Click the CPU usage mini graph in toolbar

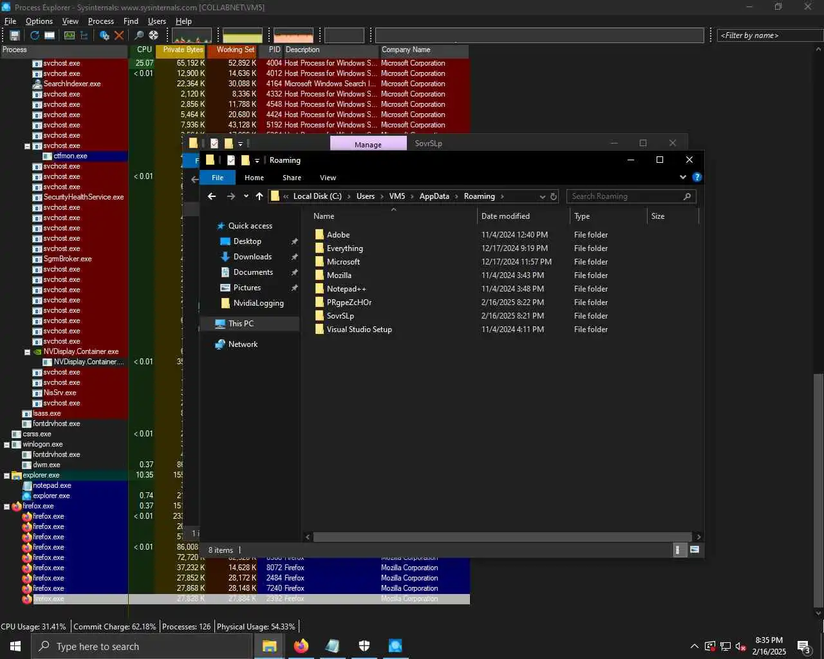point(192,35)
